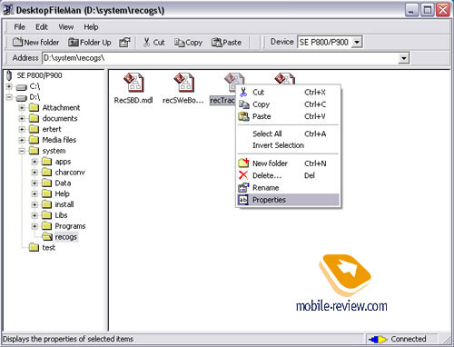454x347 pixels.
Task: Expand the charconv folder node
Action: [x=35, y=173]
